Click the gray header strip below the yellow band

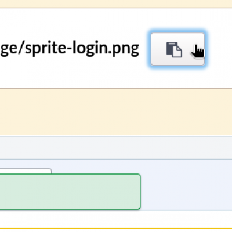116,147
